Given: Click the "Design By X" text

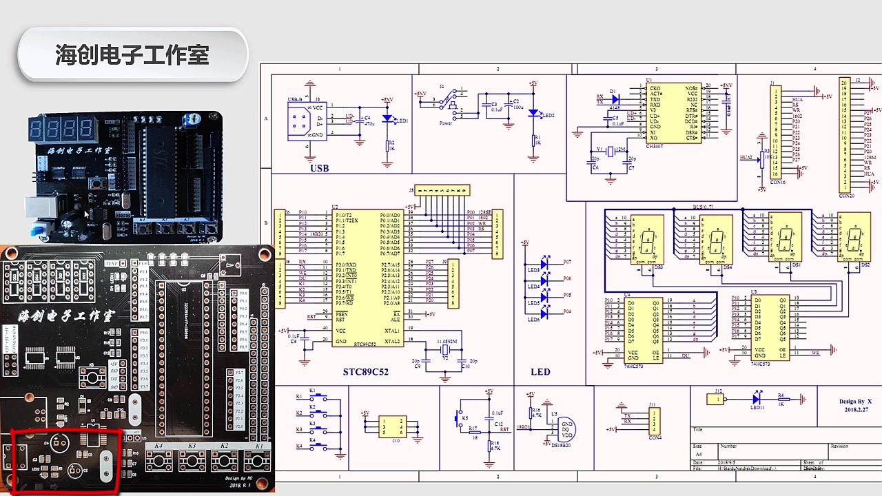Looking at the screenshot, I should point(855,401).
